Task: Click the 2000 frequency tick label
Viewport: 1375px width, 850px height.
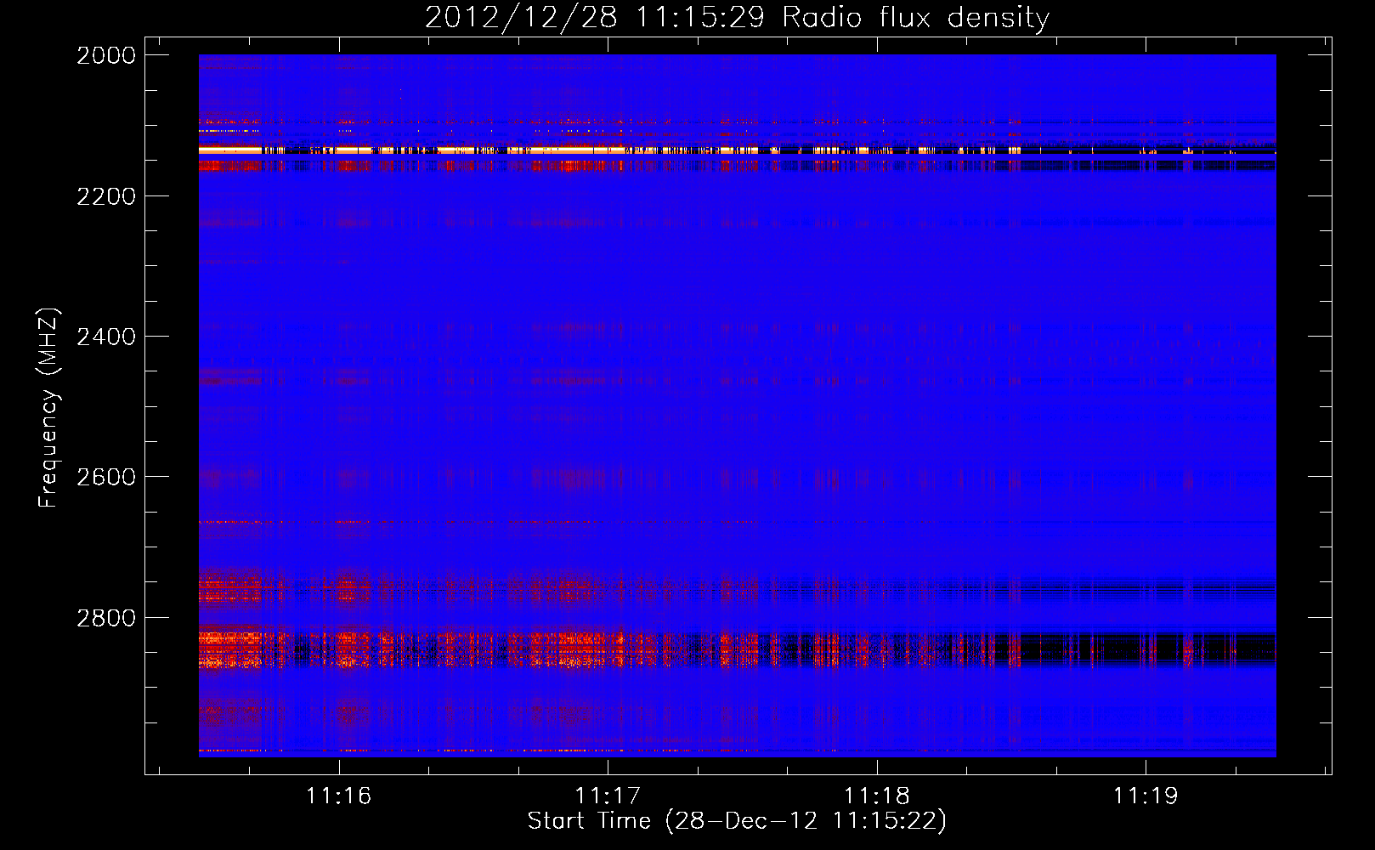Action: pos(106,55)
